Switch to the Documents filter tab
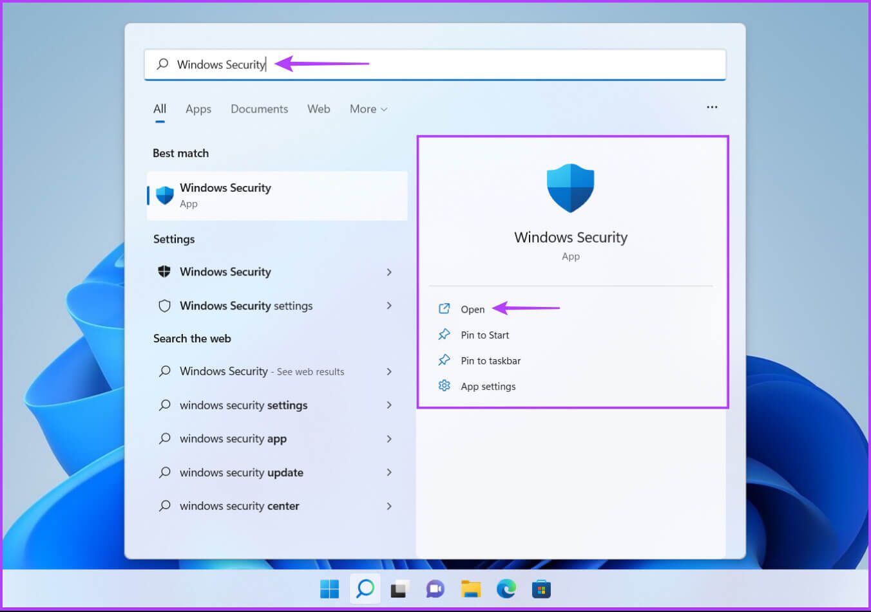 (259, 109)
